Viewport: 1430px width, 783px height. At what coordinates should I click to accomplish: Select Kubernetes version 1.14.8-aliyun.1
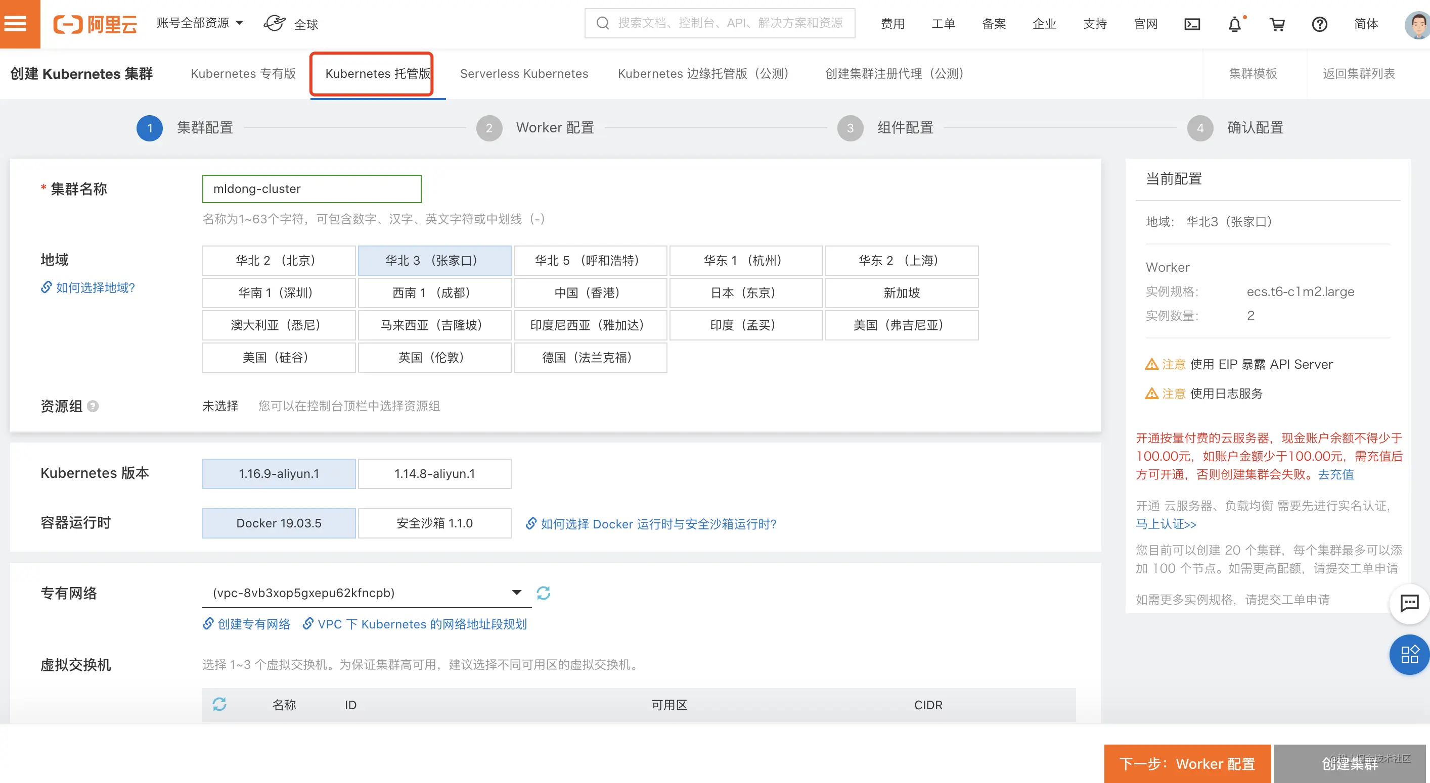coord(435,473)
